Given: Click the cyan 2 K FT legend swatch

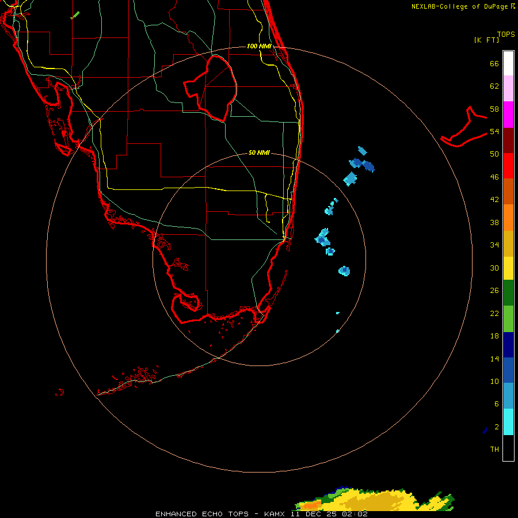Looking at the screenshot, I should click(x=508, y=422).
